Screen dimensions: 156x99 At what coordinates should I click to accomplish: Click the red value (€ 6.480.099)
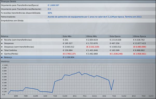click(140, 47)
